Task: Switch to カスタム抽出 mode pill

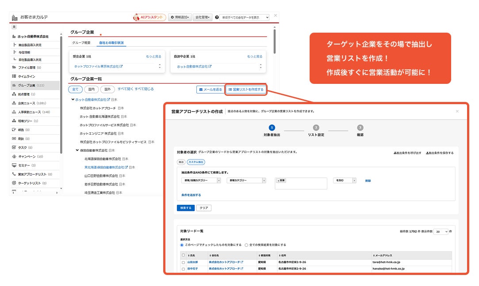Action: [x=196, y=162]
